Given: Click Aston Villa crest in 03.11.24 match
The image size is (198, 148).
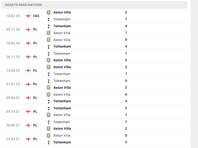Looking at the screenshot, I should [49, 33].
